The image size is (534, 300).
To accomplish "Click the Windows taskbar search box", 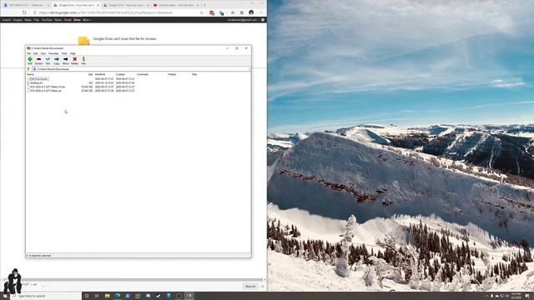I will tap(46, 296).
